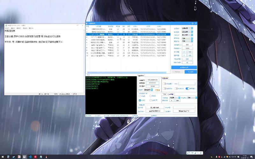Image resolution: width=255 pixels, height=159 pixels.
Task: Open the dropdown beside the orange link text
Action: [x=148, y=90]
